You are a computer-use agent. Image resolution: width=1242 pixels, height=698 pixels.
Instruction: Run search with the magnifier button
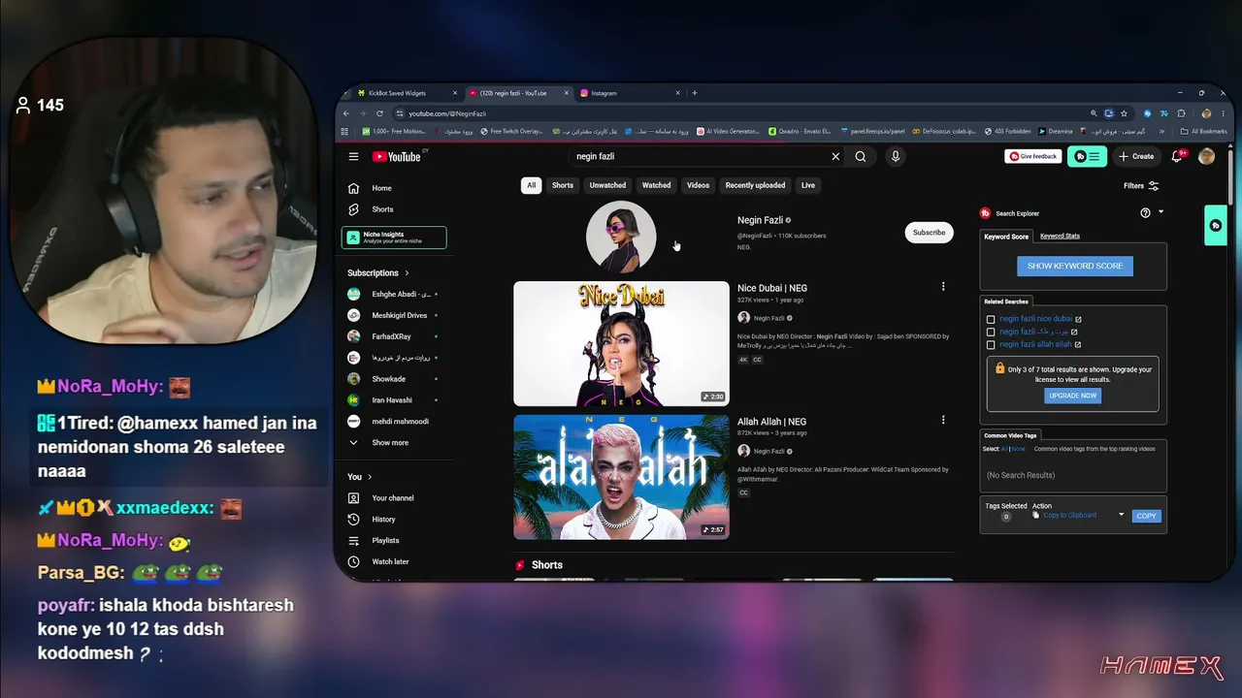point(861,156)
